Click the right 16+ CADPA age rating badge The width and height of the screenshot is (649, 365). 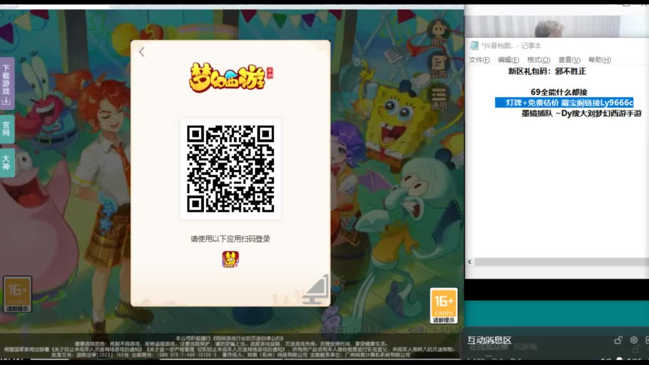coord(444,306)
